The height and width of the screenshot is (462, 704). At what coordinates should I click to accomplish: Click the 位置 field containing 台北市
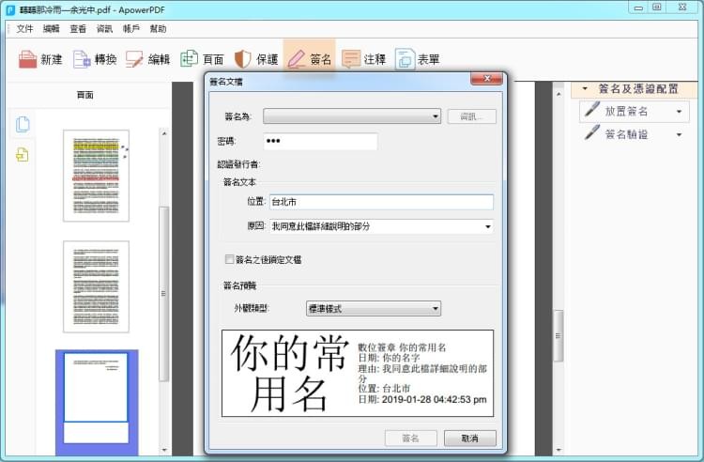[x=381, y=202]
